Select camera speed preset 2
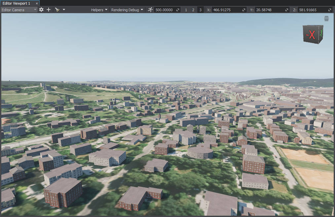 (193, 10)
